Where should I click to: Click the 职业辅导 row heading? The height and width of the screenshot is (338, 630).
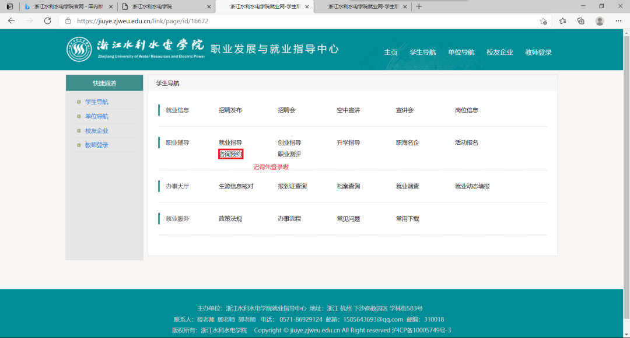pos(177,142)
